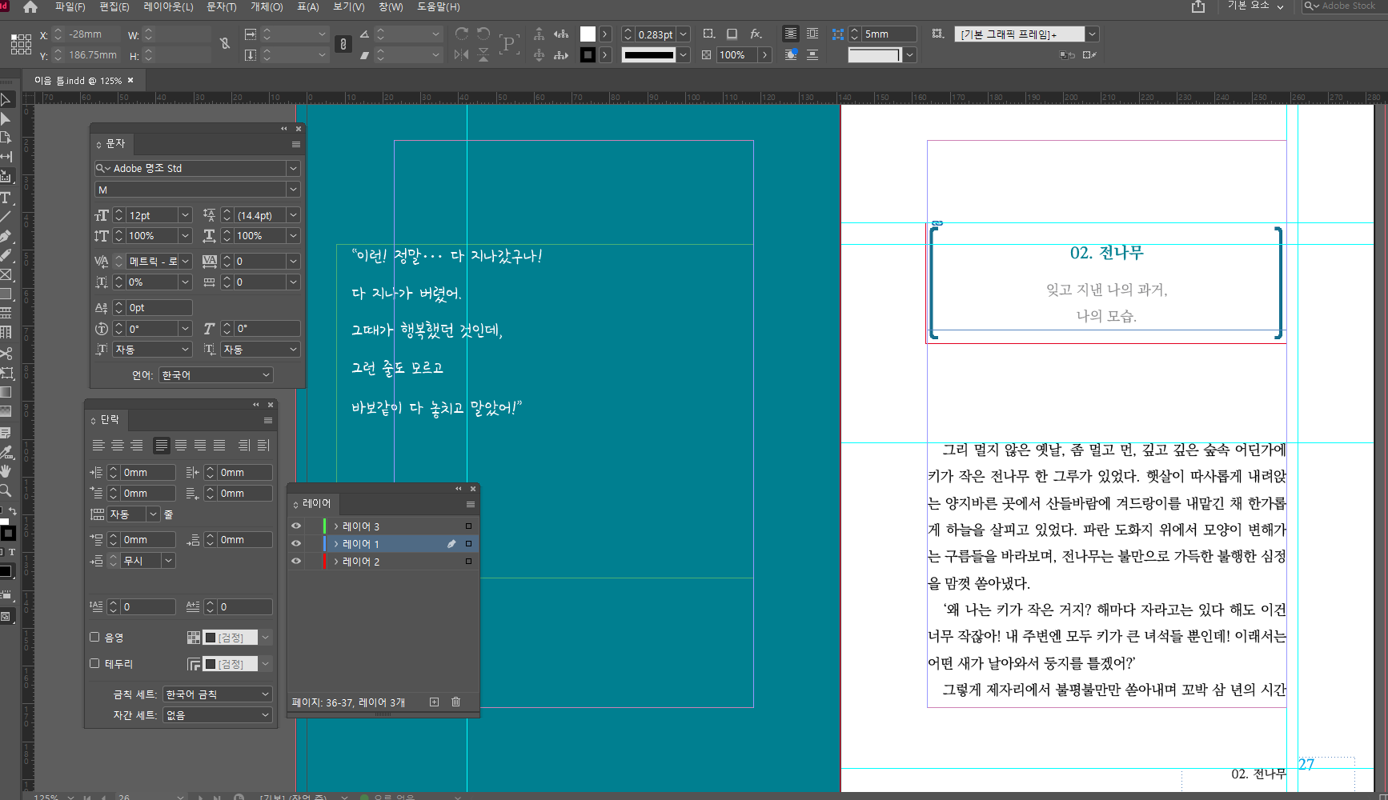Open the 기본 요소 workspace switcher dropdown
The height and width of the screenshot is (800, 1388).
click(1255, 6)
